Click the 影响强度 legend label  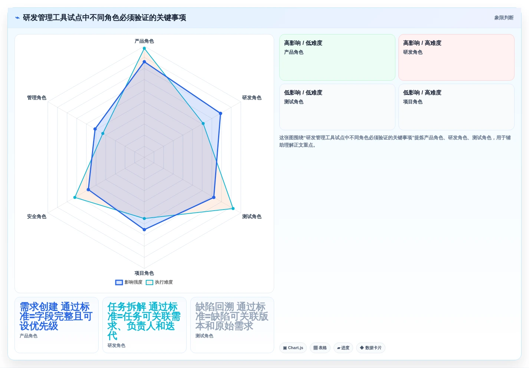click(x=134, y=282)
